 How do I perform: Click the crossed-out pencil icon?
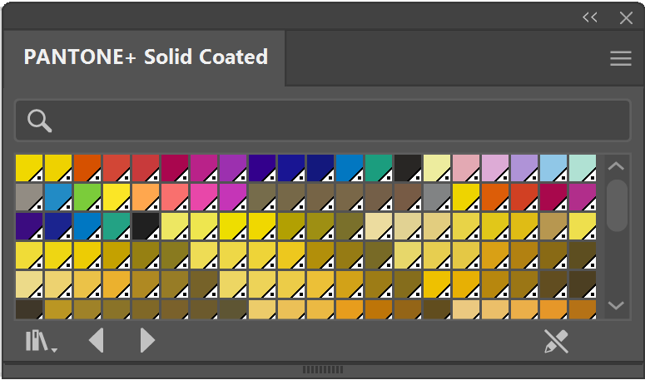[x=556, y=341]
